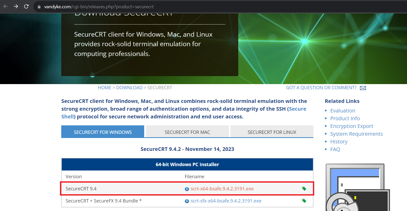Screen dimensions: 407x211
Task: Open FAQ related link
Action: point(335,149)
